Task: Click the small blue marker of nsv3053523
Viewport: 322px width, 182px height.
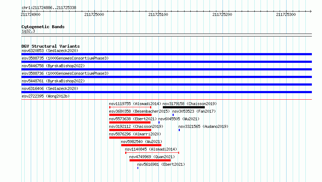Action: 173,115
